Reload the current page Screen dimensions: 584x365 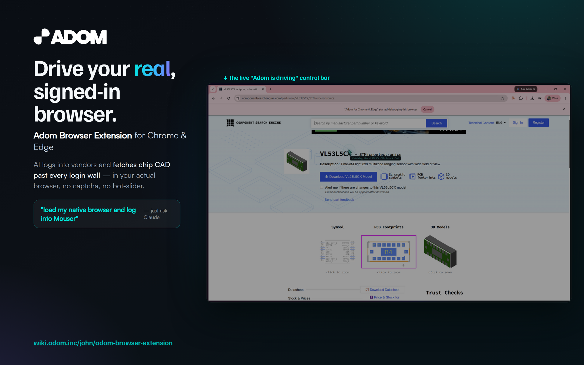click(x=229, y=98)
